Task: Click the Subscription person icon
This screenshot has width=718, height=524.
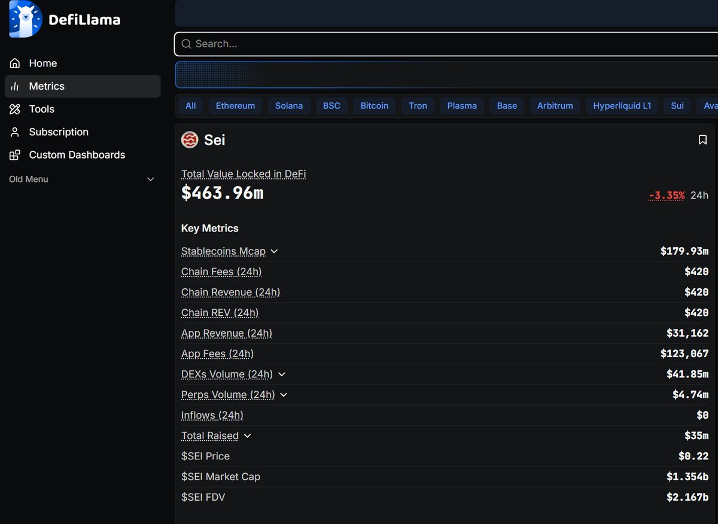Action: tap(15, 132)
